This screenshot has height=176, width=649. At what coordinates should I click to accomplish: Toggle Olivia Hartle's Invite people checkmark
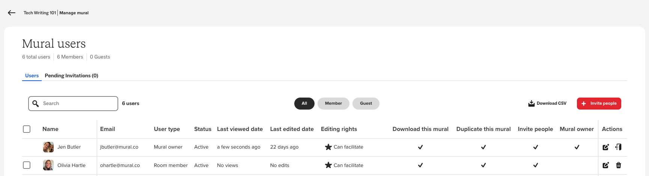535,165
